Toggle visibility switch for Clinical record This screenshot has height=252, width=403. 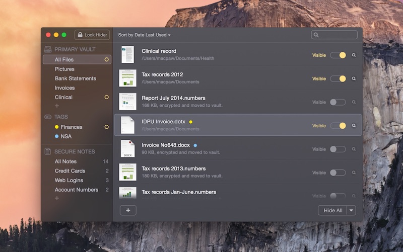tap(338, 55)
